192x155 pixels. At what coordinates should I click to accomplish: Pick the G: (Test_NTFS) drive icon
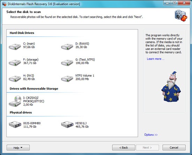67,63
